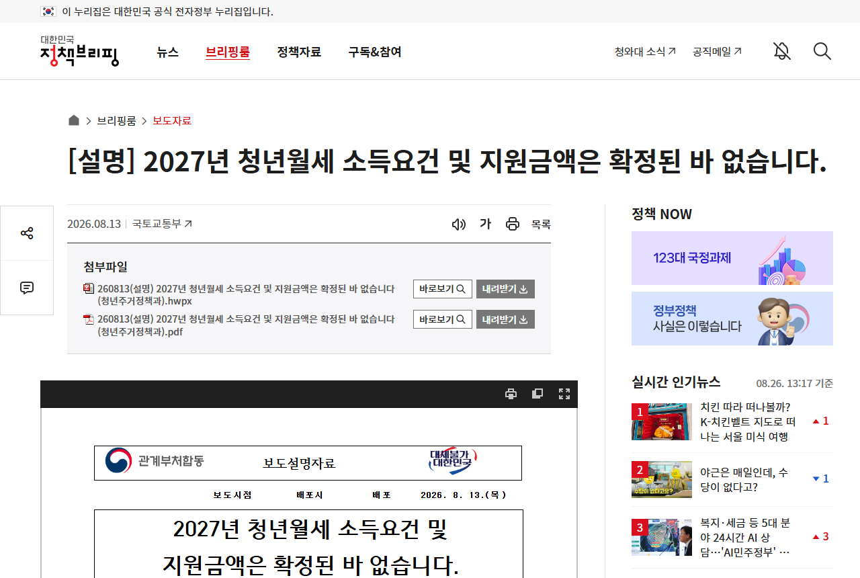
Task: Click the 정책브리핑 logo
Action: [79, 51]
